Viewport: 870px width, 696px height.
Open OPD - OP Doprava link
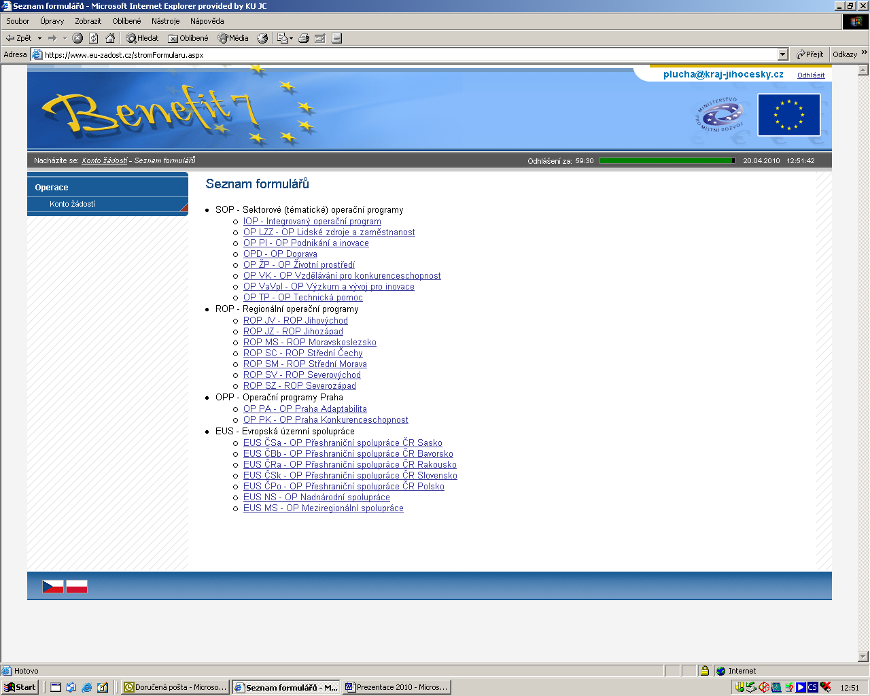[x=280, y=254]
